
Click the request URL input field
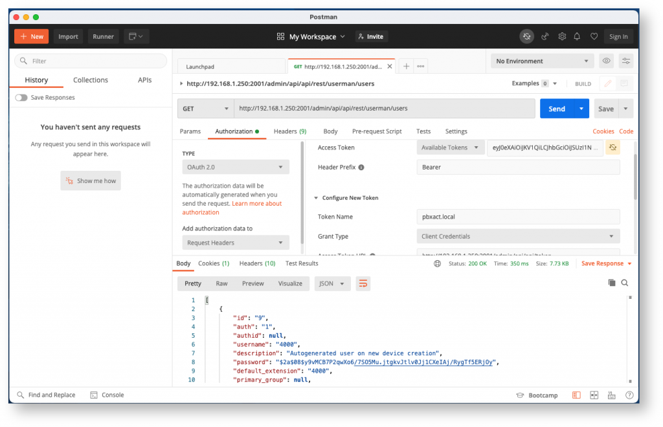(x=385, y=109)
